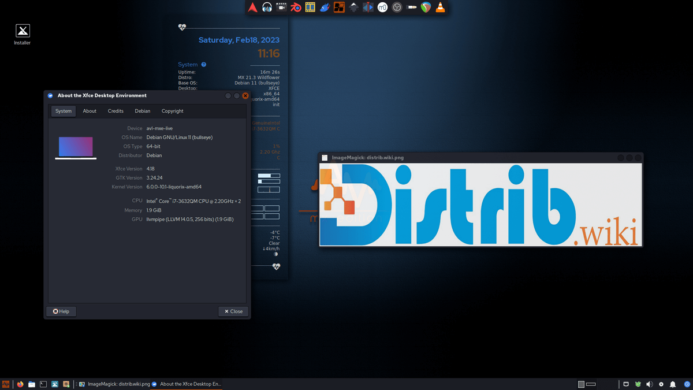Click device name 'avl-mxe-live'
Viewport: 693px width, 390px height.
click(x=159, y=128)
